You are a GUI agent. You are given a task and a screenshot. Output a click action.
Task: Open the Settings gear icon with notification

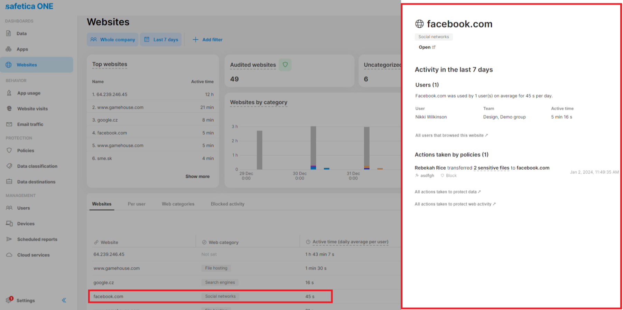coord(9,300)
